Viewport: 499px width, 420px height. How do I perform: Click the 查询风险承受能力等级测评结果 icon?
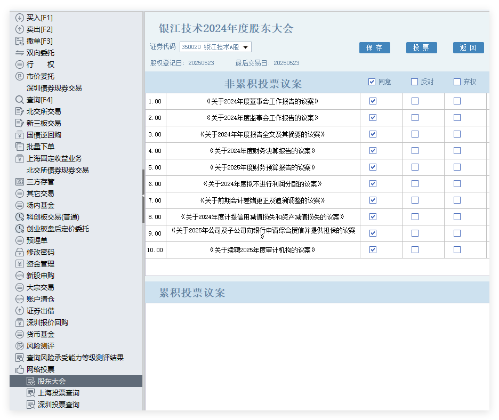20,358
